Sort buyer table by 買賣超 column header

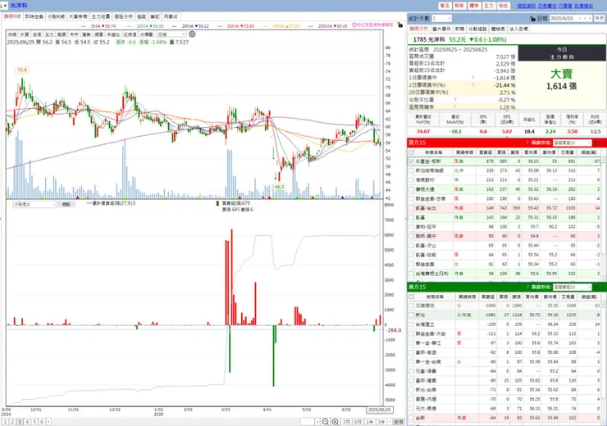click(x=486, y=152)
